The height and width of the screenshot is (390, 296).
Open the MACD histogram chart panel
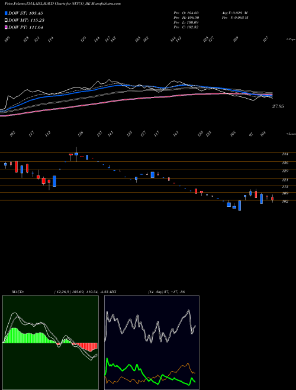pyautogui.click(x=50, y=343)
